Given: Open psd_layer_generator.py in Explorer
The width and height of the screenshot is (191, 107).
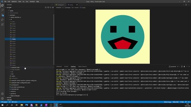Looking at the screenshot, I should click(18, 87).
